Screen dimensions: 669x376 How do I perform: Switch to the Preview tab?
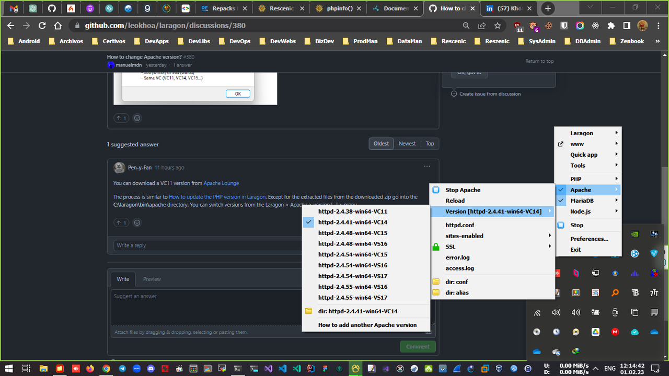click(x=152, y=279)
